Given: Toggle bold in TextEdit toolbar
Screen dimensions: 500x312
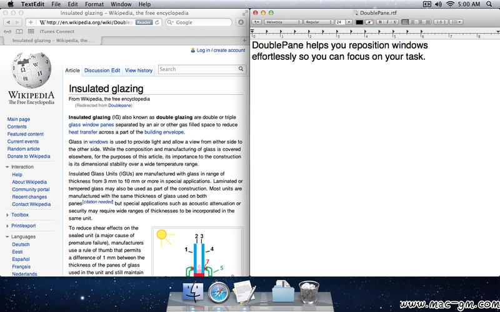Looking at the screenshot, I should click(380, 22).
